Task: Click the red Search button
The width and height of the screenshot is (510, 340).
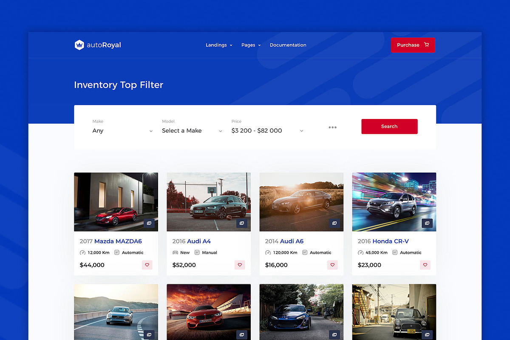Action: click(x=389, y=126)
